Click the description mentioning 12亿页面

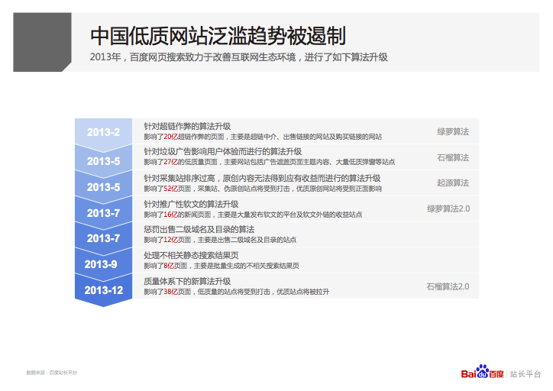point(220,240)
